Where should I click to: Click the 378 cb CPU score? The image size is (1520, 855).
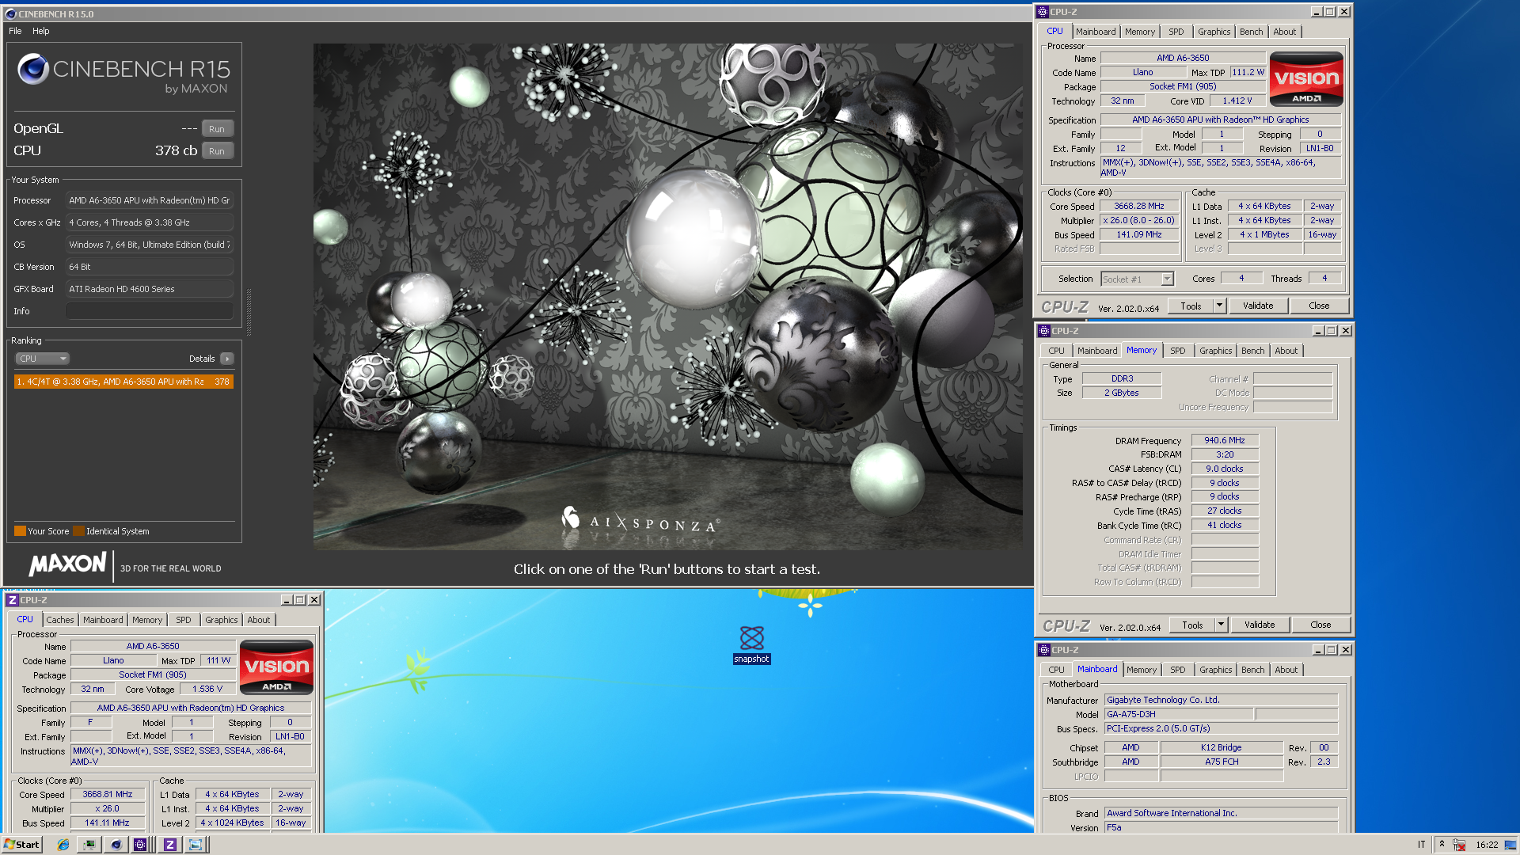point(176,150)
